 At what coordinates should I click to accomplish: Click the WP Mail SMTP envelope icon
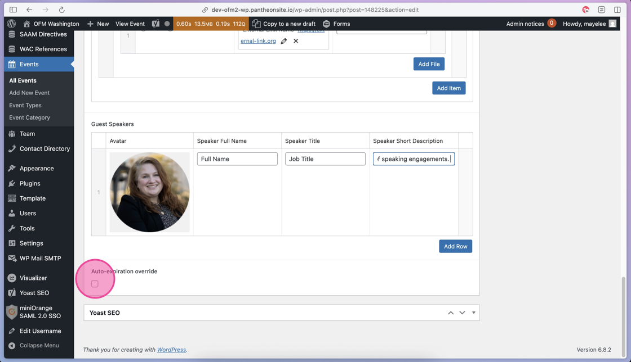click(12, 258)
